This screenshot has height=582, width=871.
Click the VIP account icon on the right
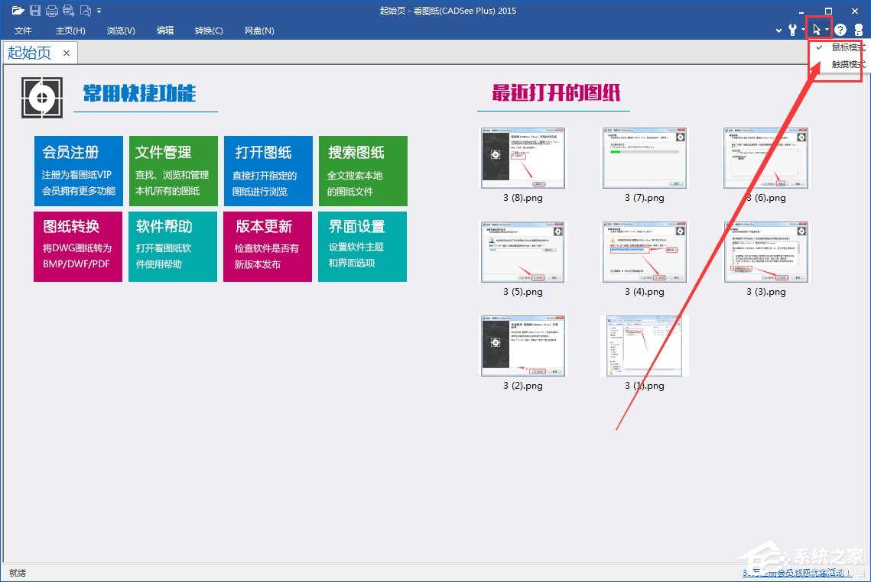pos(859,30)
